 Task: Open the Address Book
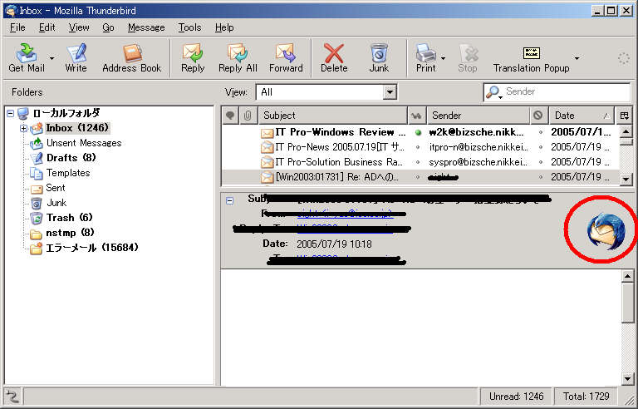click(132, 58)
